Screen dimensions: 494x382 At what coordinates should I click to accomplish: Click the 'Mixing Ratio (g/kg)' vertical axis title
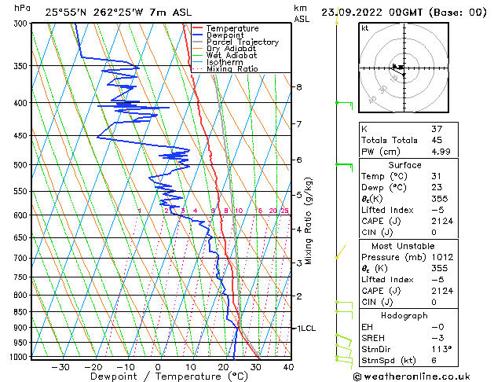coord(308,221)
